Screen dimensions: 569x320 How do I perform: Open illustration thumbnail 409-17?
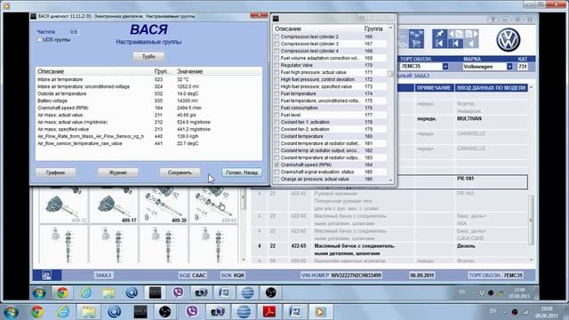(x=114, y=205)
